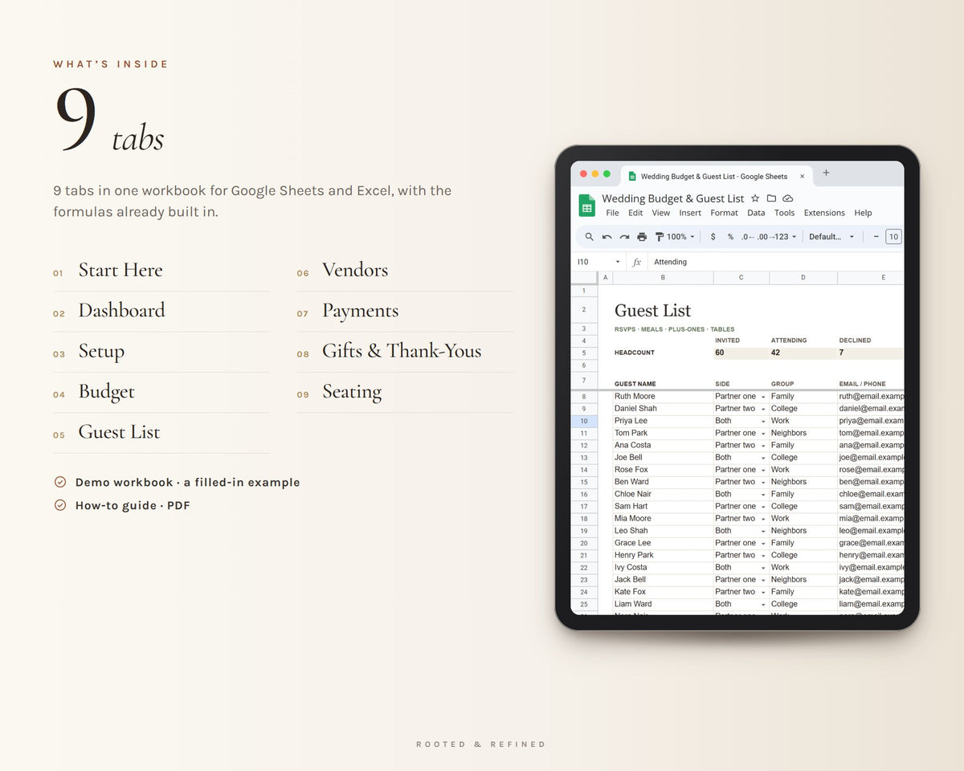Open the Tools menu
Screen dimensions: 964x771
pyautogui.click(x=784, y=213)
